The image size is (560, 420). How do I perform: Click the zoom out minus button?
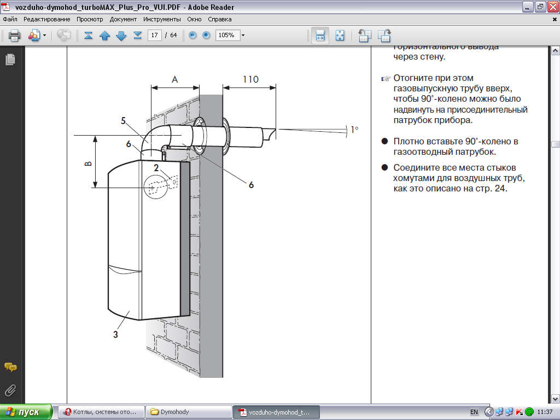(x=192, y=36)
